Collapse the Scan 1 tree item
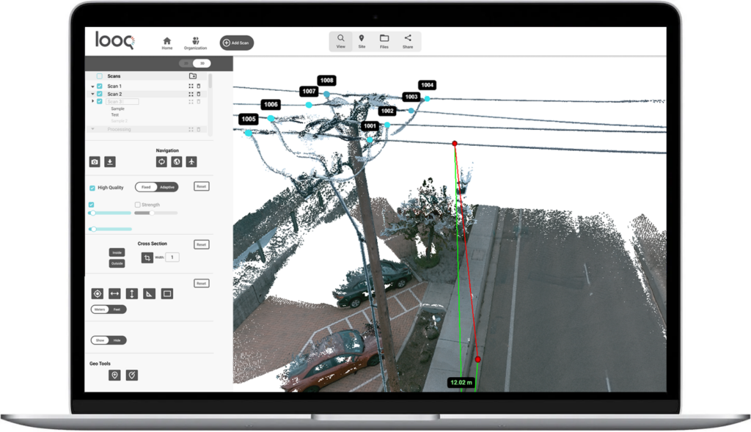This screenshot has height=432, width=751. [92, 86]
